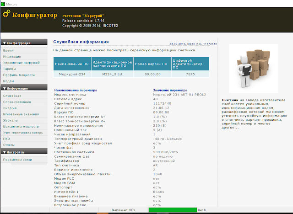Click the nominal voltage value 230 (В)
The image size is (293, 214).
point(160,126)
